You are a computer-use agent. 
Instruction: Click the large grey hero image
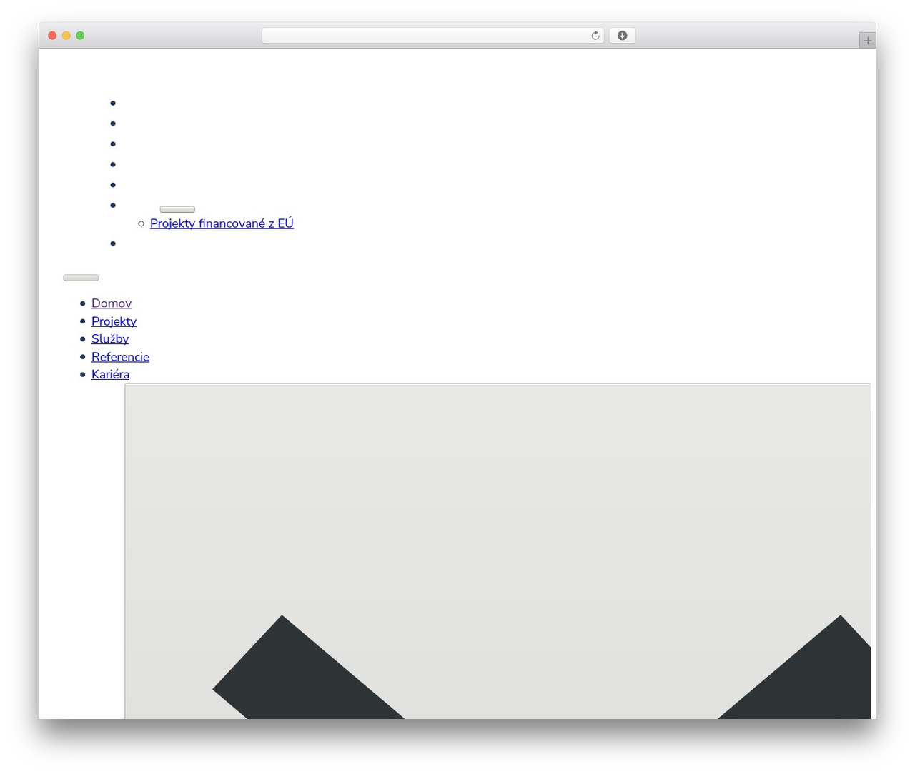point(498,551)
